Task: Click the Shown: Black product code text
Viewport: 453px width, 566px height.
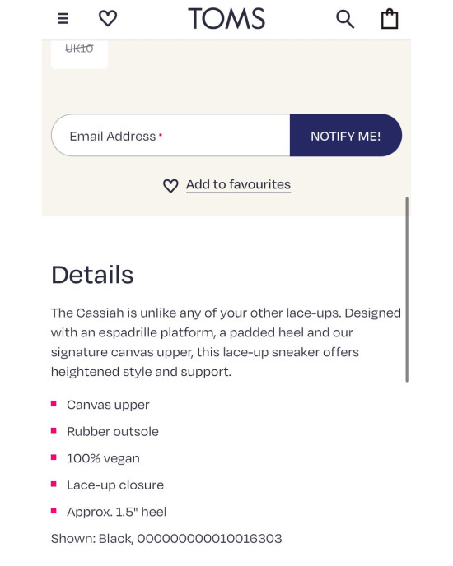Action: pyautogui.click(x=166, y=539)
